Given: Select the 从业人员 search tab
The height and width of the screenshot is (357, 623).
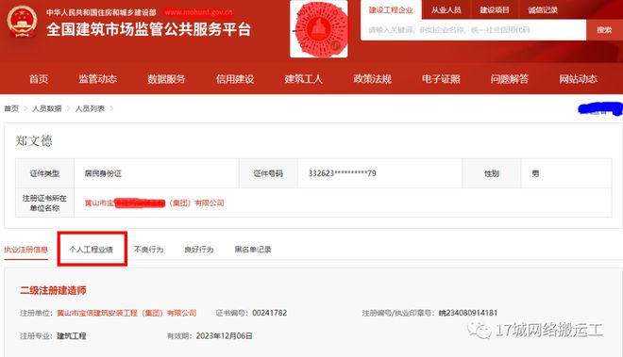Looking at the screenshot, I should [446, 10].
